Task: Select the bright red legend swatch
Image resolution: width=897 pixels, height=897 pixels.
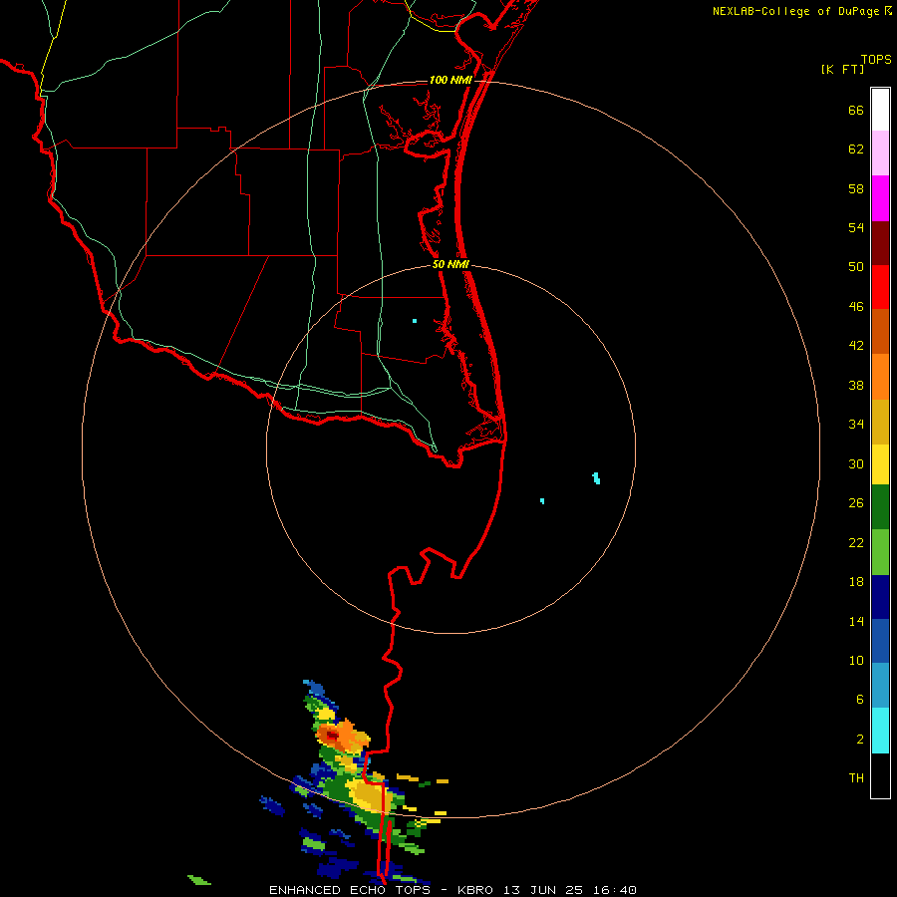Action: [880, 288]
